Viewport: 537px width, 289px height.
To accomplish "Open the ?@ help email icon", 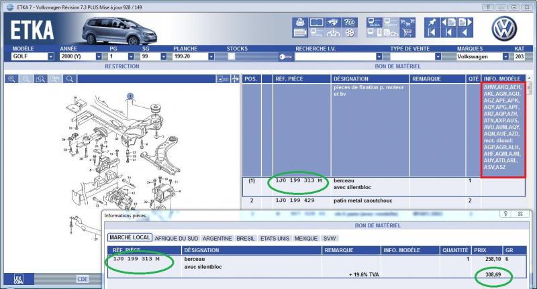I will (x=349, y=23).
